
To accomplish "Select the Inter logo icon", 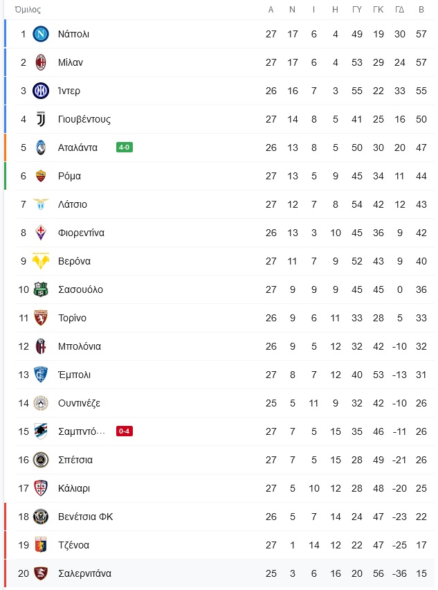I will pyautogui.click(x=41, y=91).
